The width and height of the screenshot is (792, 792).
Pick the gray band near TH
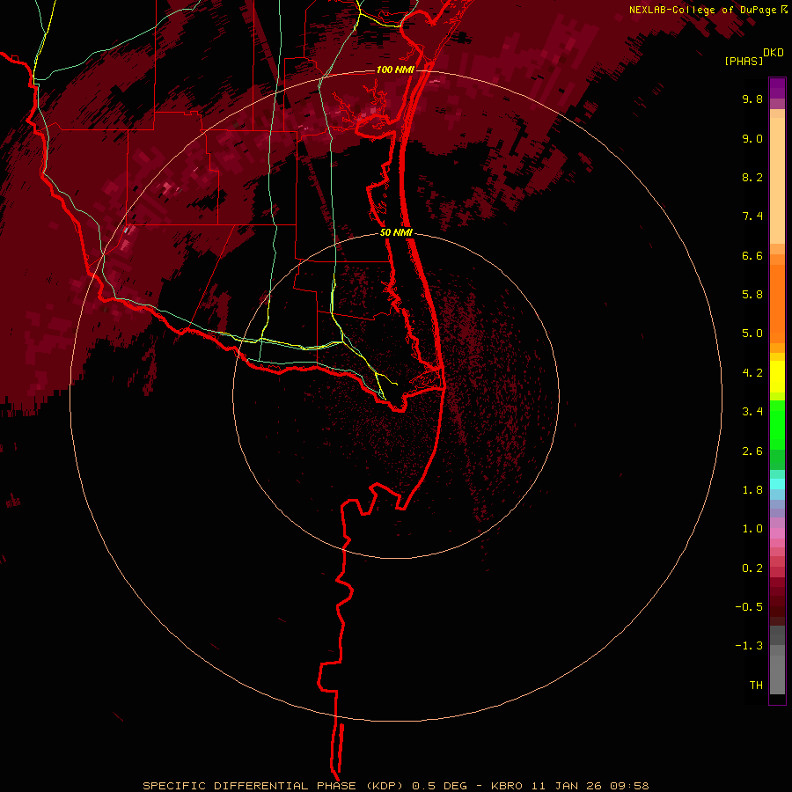tap(777, 674)
